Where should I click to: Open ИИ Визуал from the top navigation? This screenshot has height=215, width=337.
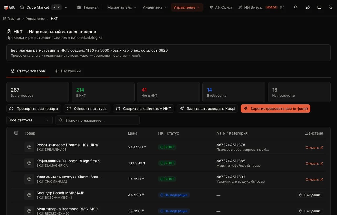[x=254, y=7]
